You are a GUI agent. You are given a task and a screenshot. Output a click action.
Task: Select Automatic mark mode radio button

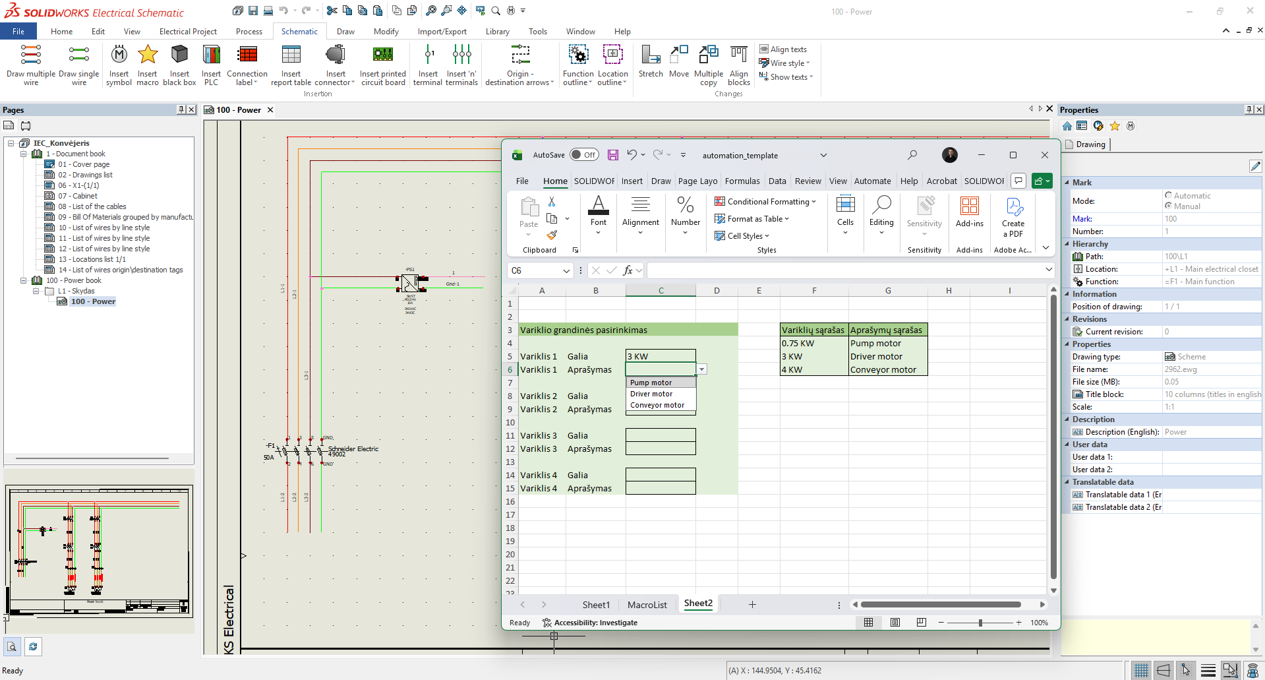1168,195
